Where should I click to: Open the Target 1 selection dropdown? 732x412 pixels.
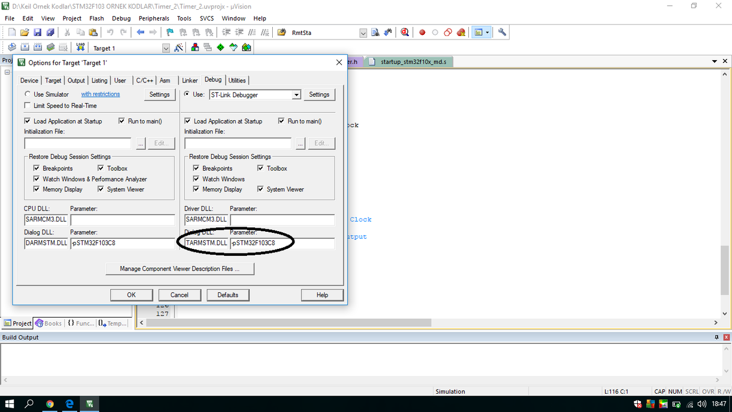166,48
